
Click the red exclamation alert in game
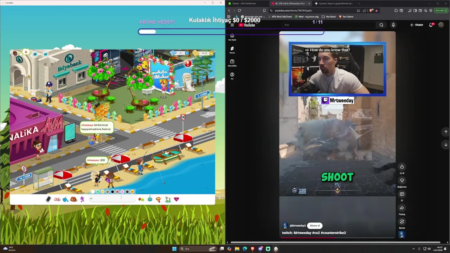pyautogui.click(x=188, y=64)
